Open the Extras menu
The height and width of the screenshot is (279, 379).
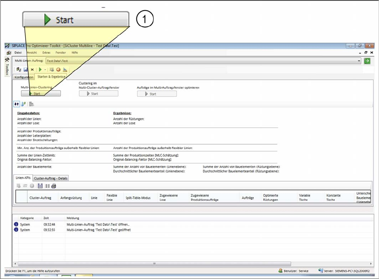tap(46, 53)
